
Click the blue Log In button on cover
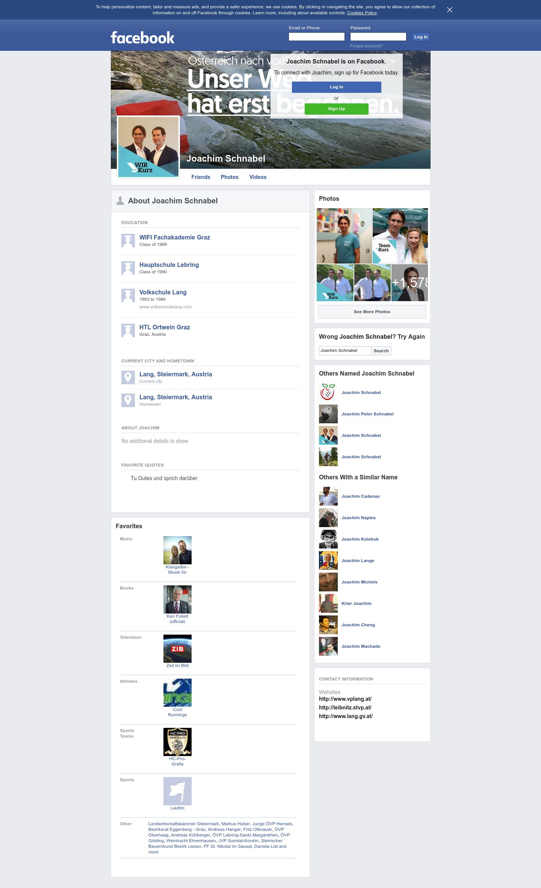[x=337, y=87]
